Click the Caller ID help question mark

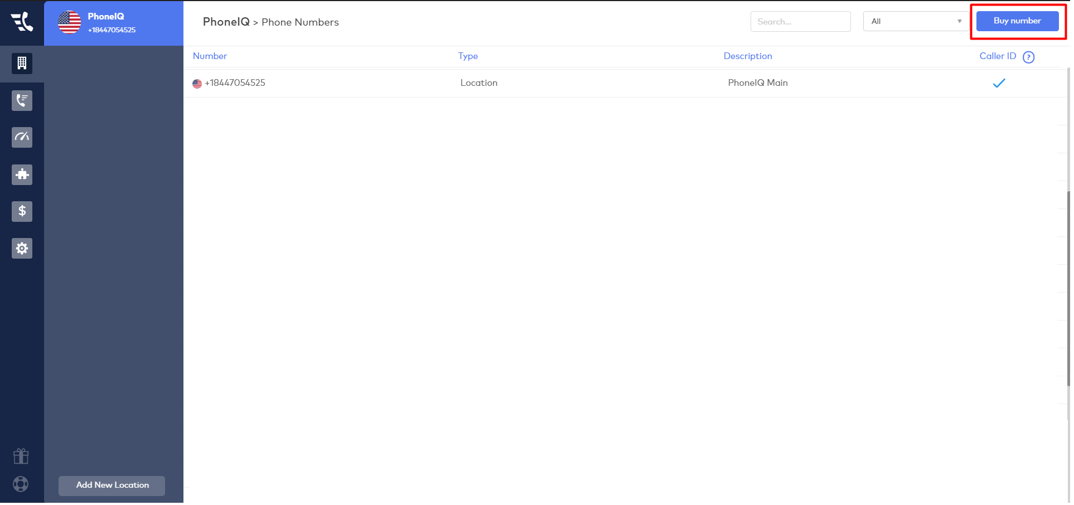pyautogui.click(x=1029, y=57)
